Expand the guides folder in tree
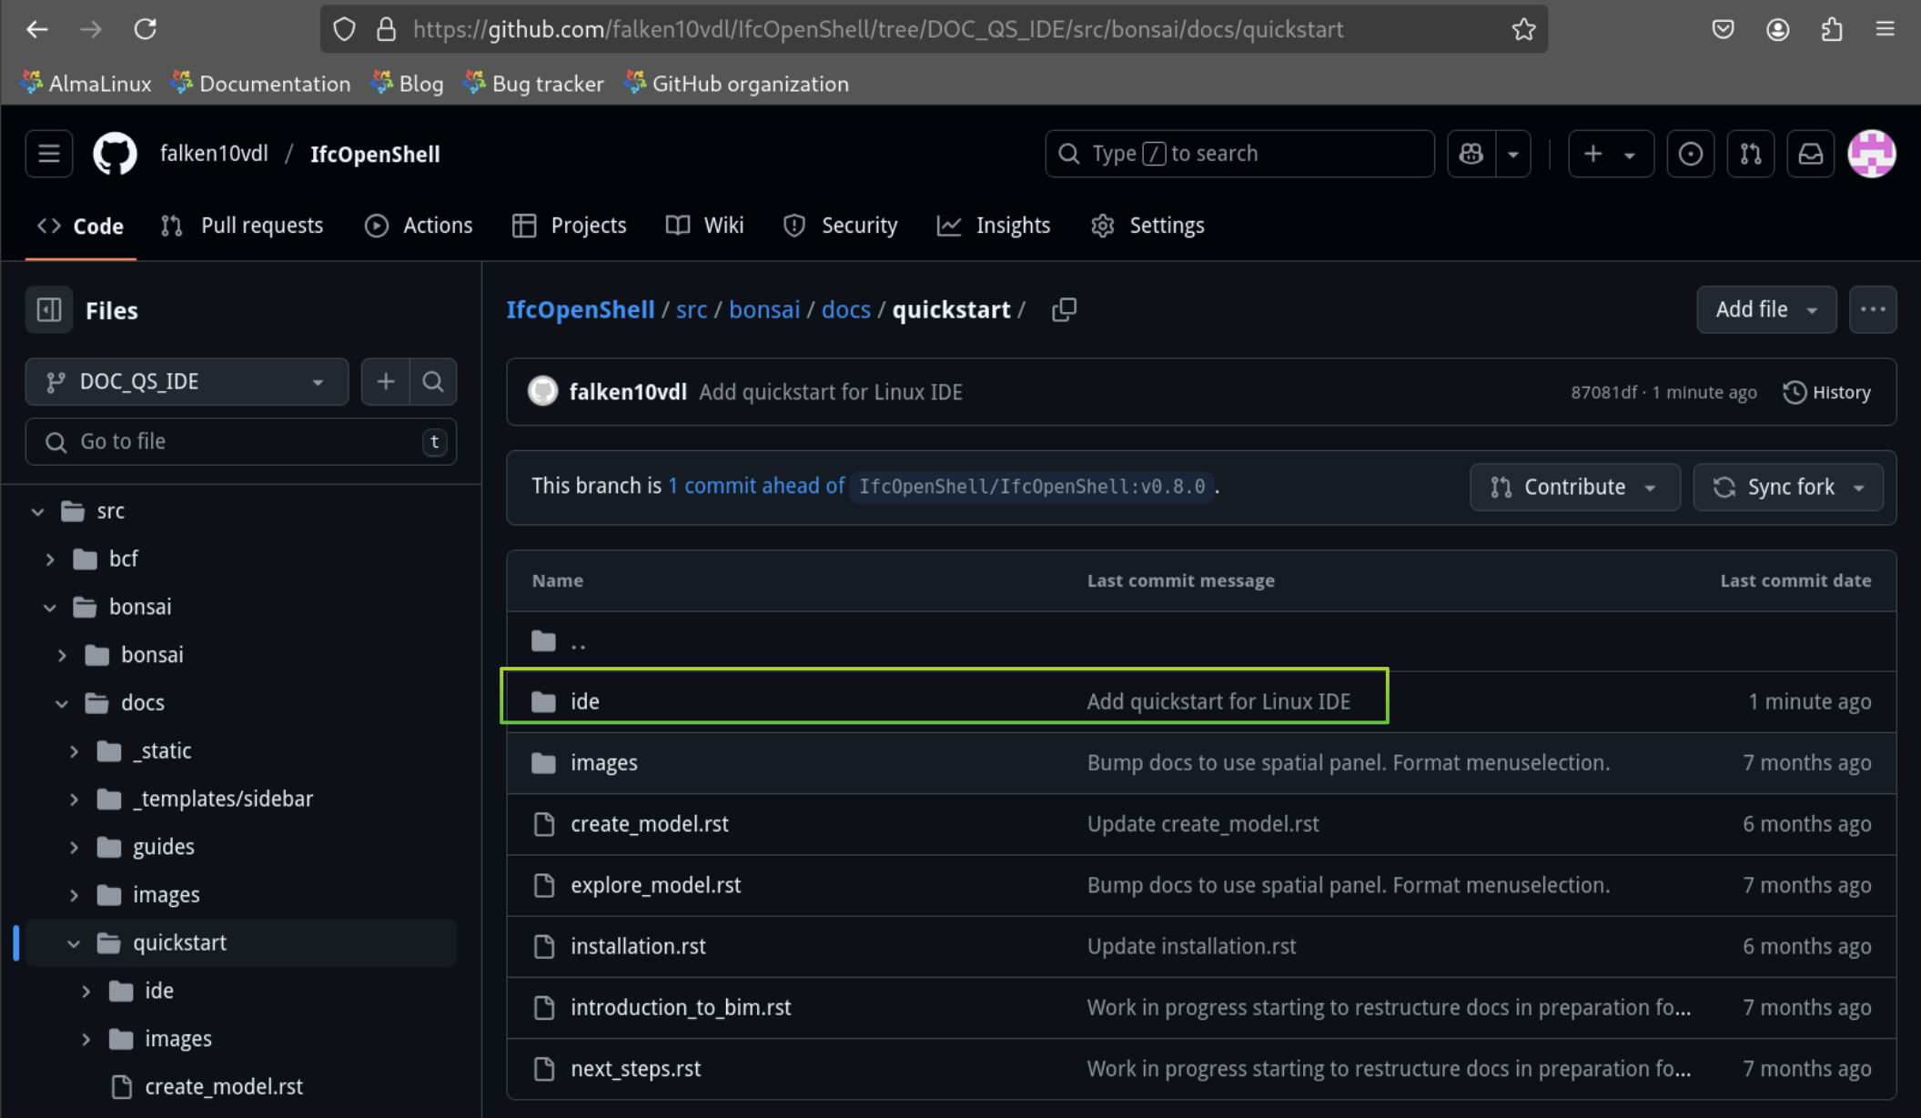Screen dimensions: 1921x1118 [74, 847]
